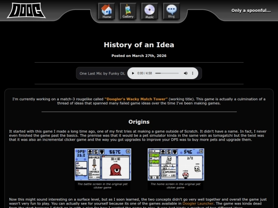
Task: Open the Blog speech-bubble icon
Action: [171, 11]
